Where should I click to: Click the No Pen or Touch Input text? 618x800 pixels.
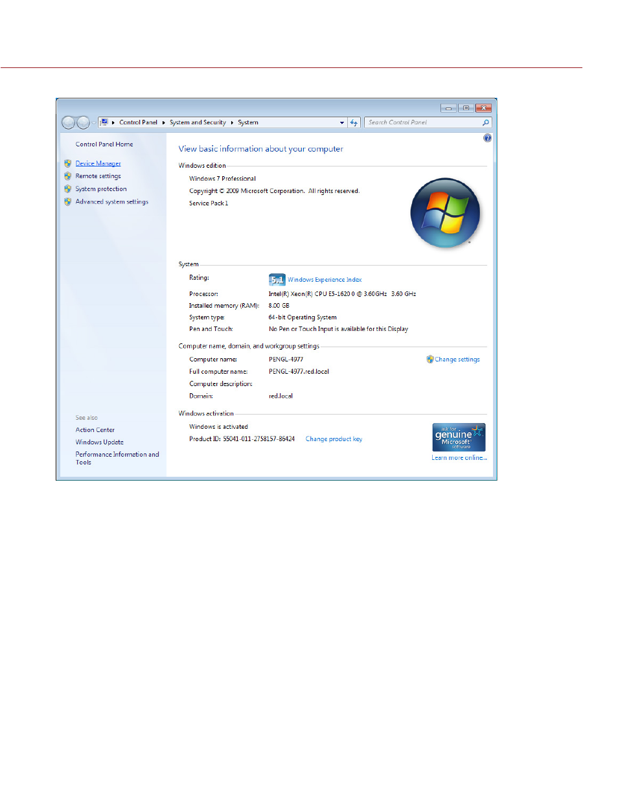338,329
